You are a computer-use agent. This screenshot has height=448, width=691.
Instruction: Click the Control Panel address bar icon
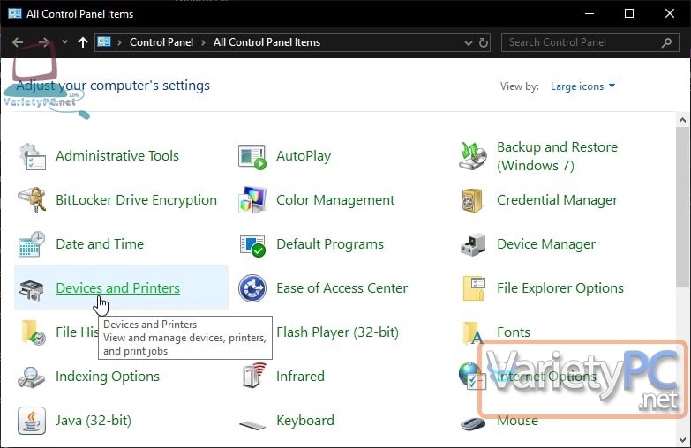(104, 41)
